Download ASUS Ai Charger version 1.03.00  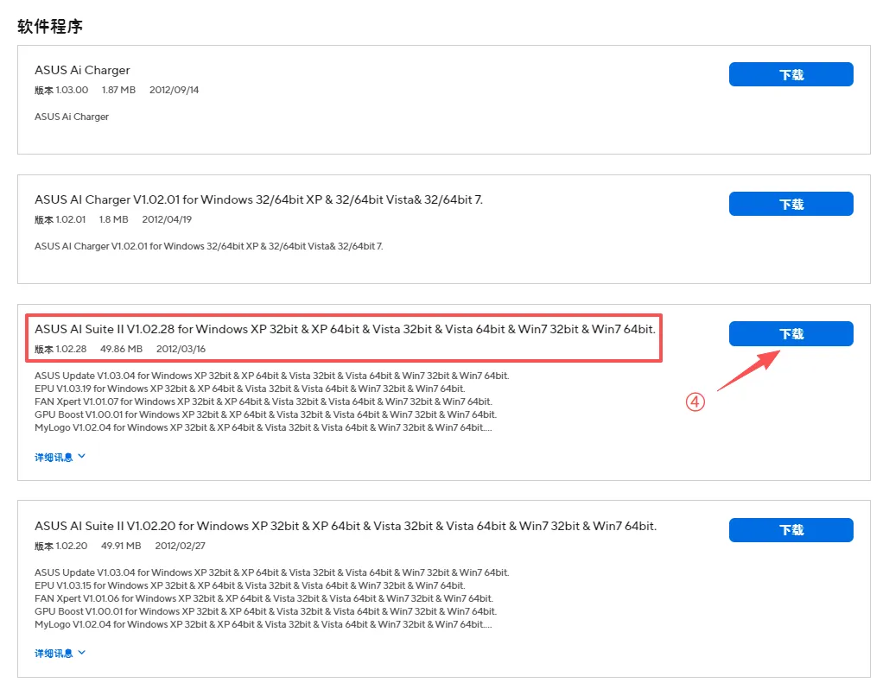pyautogui.click(x=791, y=74)
